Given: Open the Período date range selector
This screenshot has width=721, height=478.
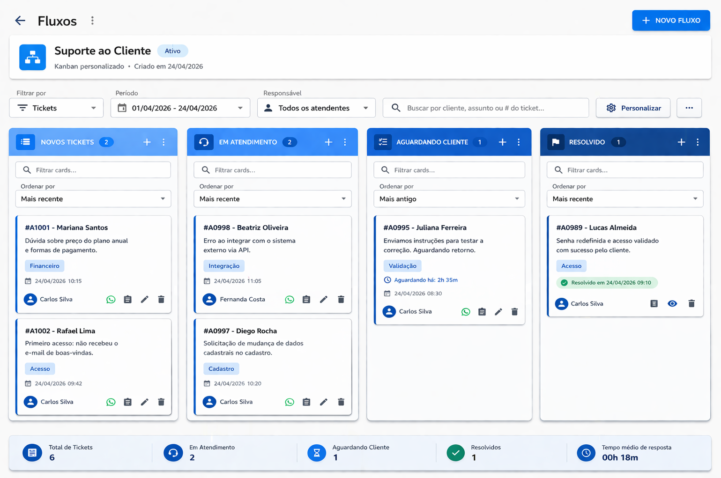Looking at the screenshot, I should coord(180,108).
